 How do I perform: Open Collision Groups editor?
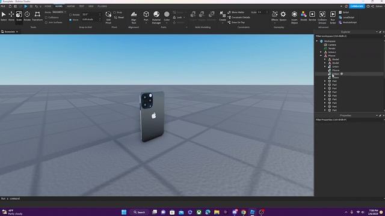[322, 17]
